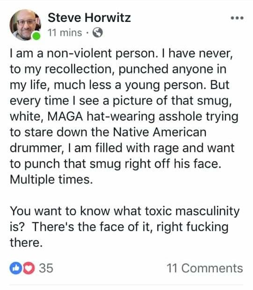
Task: Click the blue thumbs-up Like reaction icon
Action: click(x=16, y=268)
